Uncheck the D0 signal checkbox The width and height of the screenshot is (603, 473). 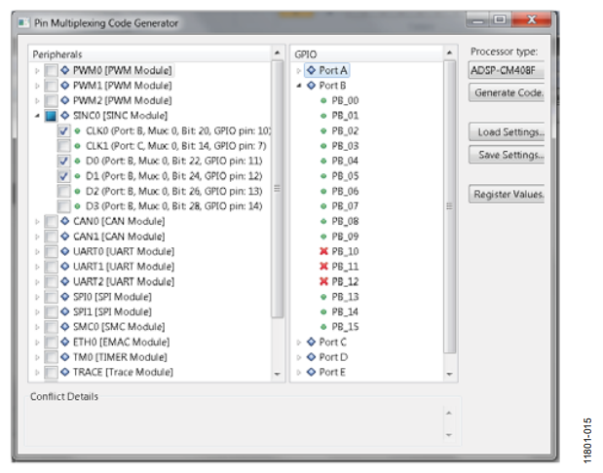click(63, 161)
